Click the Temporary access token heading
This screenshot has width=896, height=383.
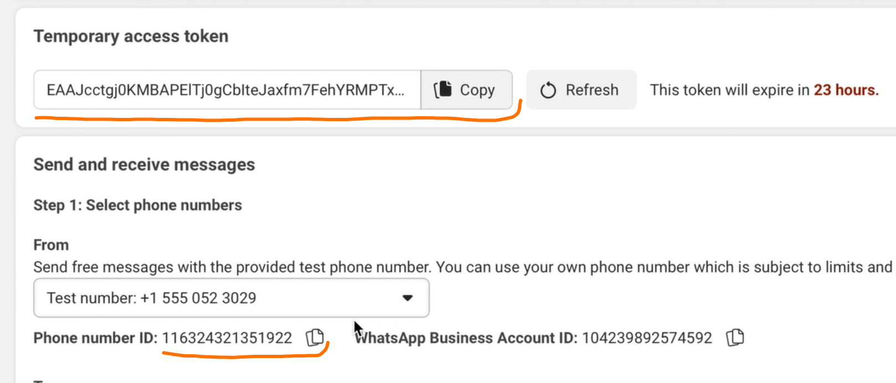(x=131, y=35)
